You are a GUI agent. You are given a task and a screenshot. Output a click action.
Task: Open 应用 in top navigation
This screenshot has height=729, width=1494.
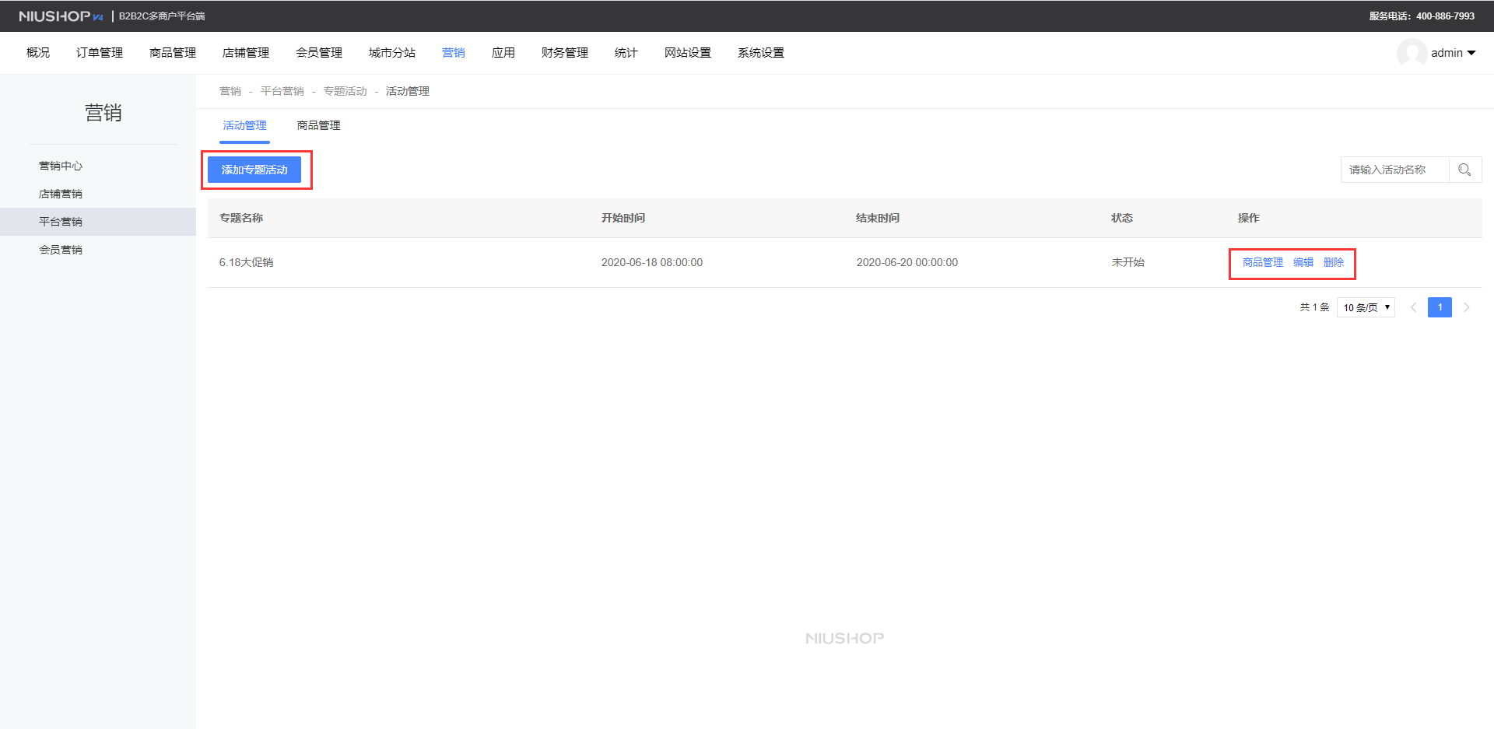coord(503,53)
